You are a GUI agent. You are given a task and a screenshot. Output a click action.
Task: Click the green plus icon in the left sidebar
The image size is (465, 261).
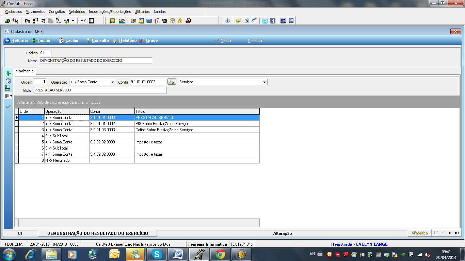(9, 73)
